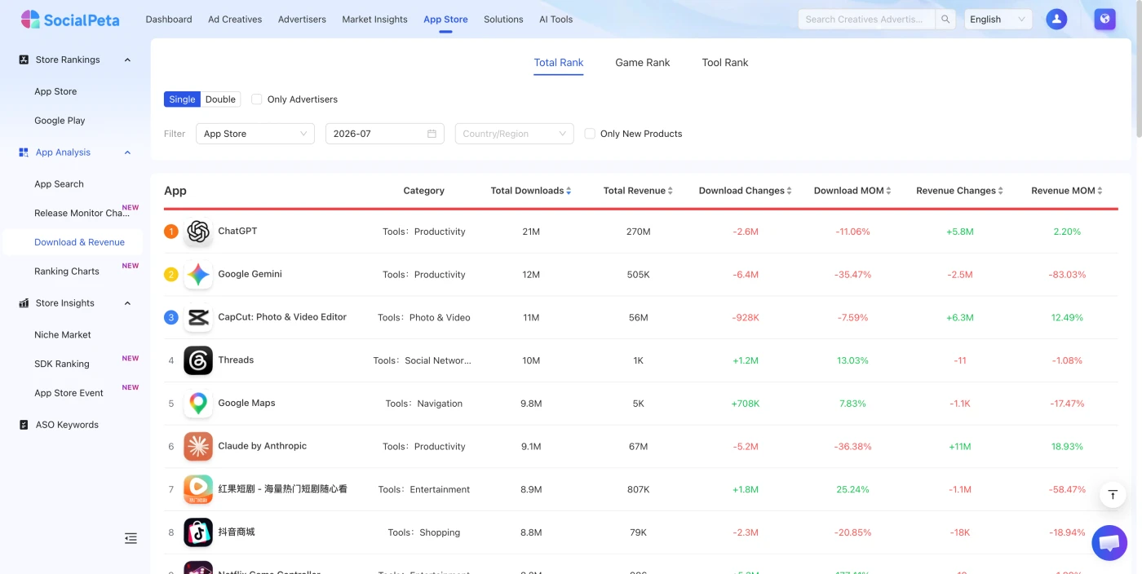
Task: Open App Store Event sidebar item
Action: pyautogui.click(x=69, y=393)
